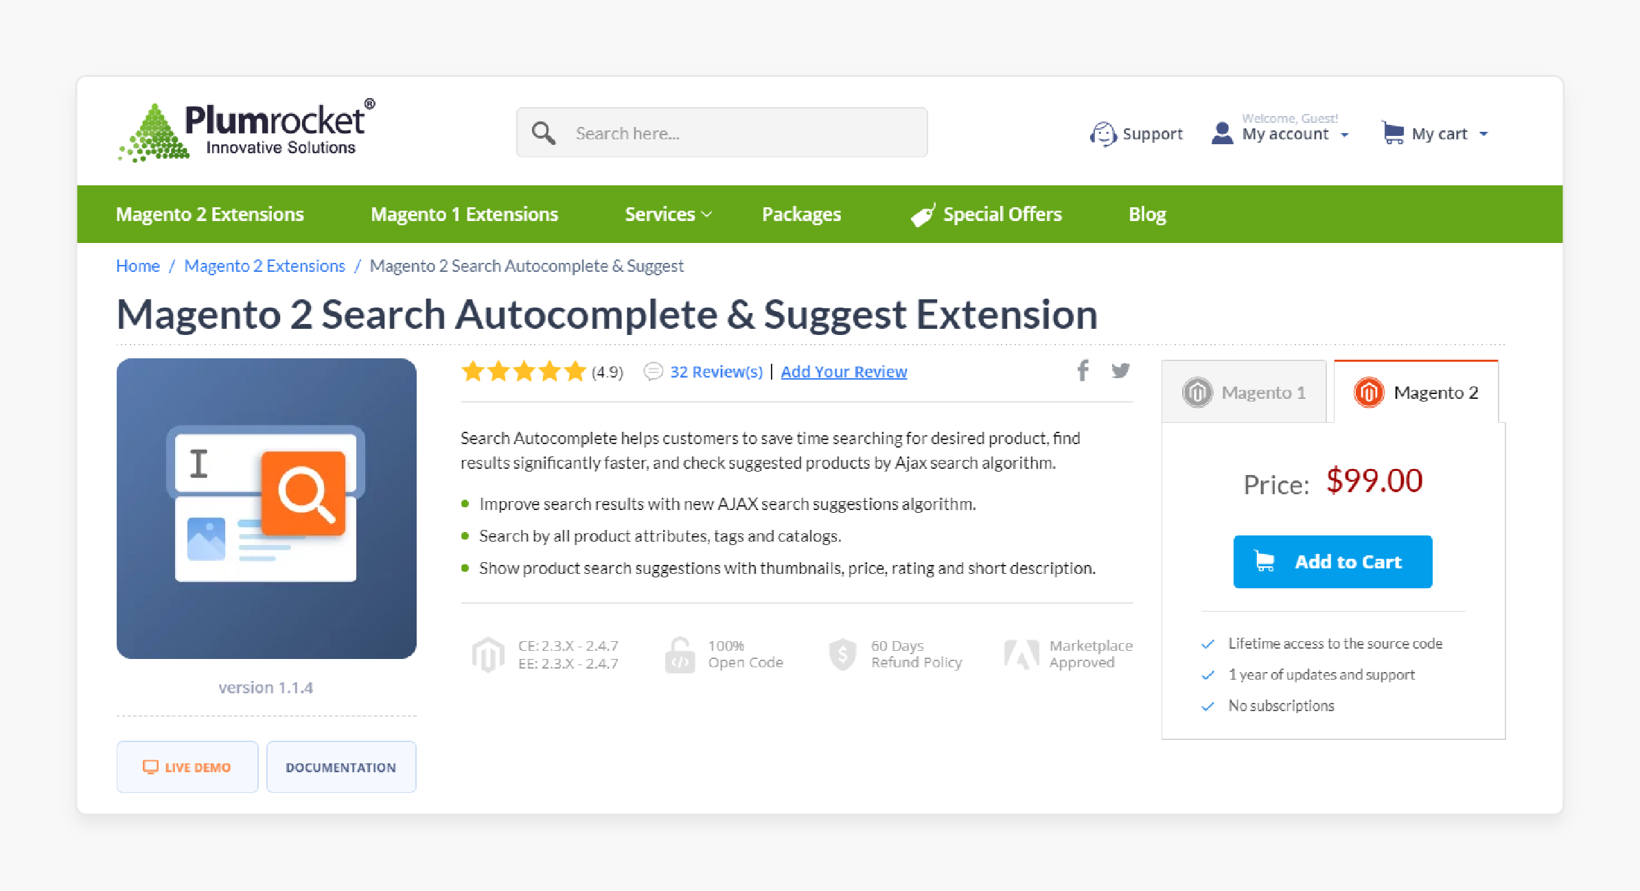Click '60 Days Refund Policy' text

point(916,654)
